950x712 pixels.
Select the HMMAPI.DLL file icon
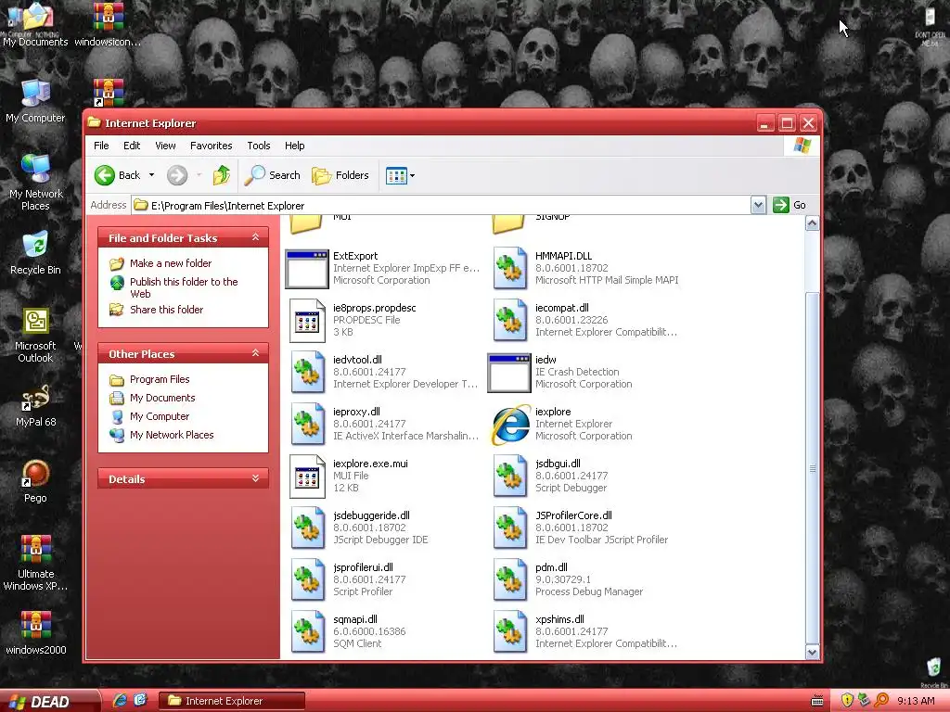[510, 268]
